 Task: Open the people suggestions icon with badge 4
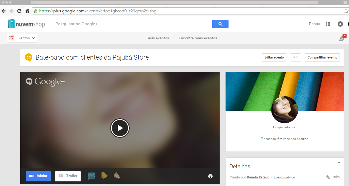[343, 38]
